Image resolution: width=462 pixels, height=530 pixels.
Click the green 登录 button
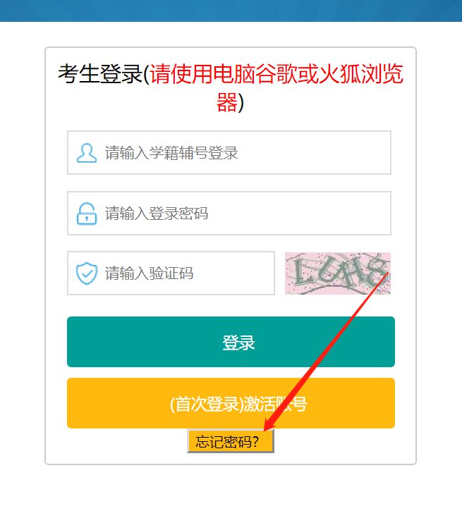point(231,342)
